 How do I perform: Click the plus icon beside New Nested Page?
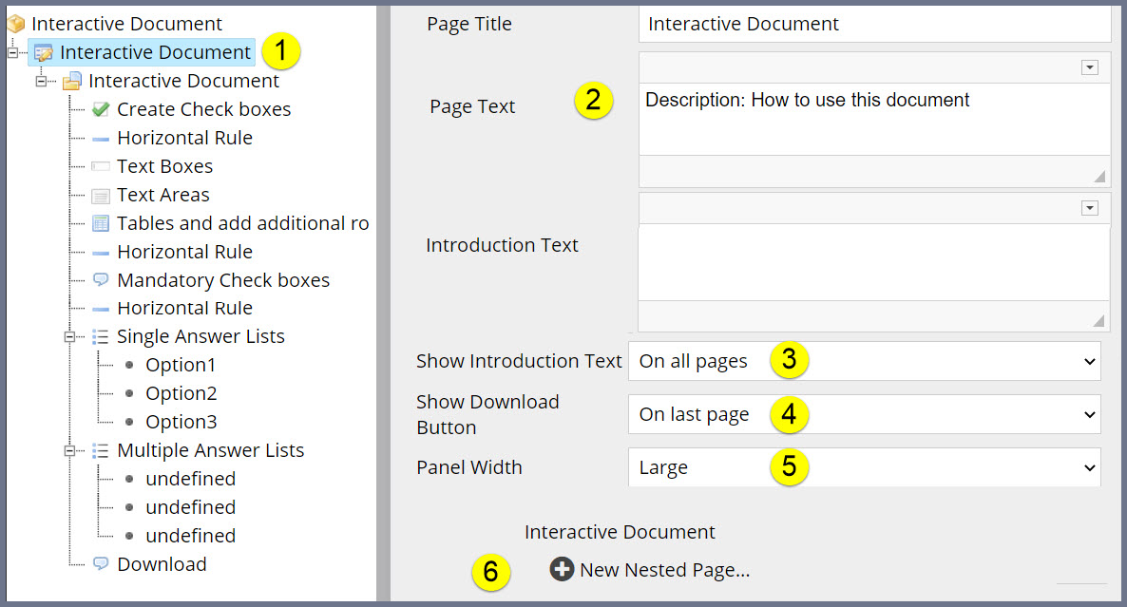(x=562, y=569)
